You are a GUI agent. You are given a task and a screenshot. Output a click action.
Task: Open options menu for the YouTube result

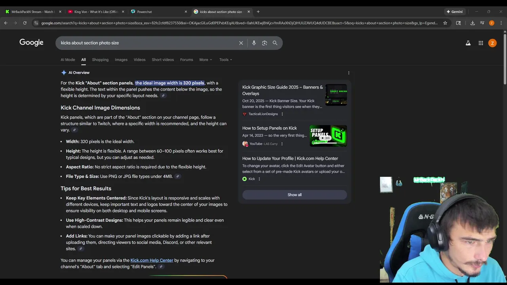282,144
